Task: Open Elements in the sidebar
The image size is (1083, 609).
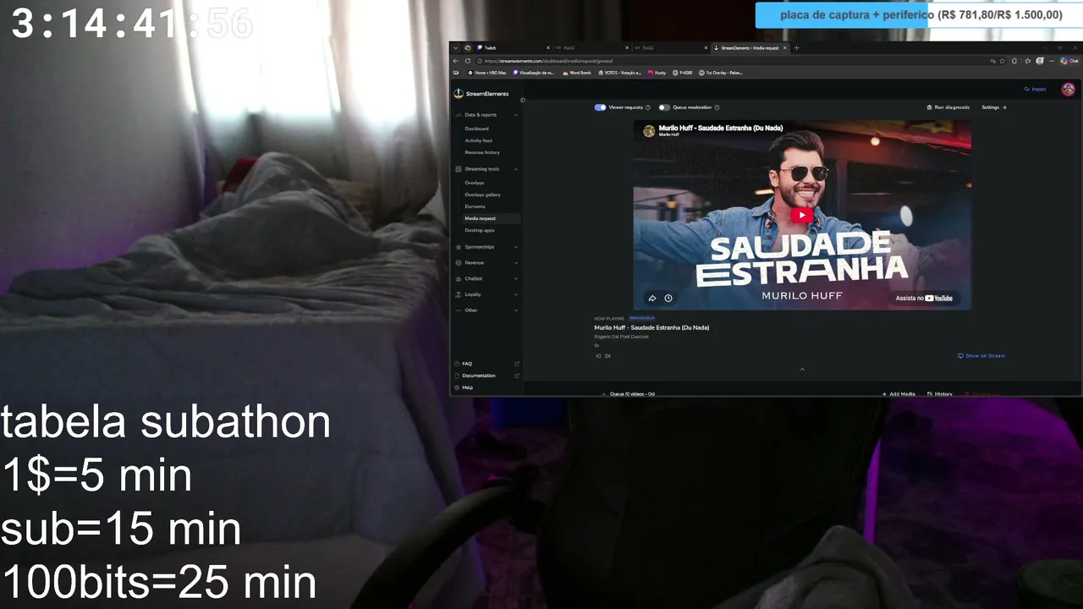Action: [475, 206]
